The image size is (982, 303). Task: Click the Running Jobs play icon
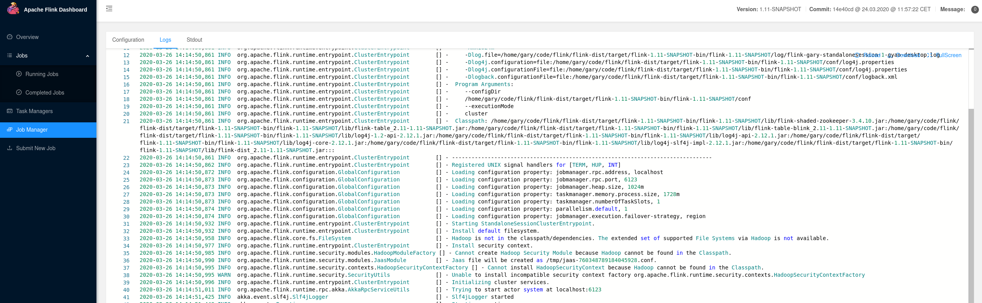point(19,74)
